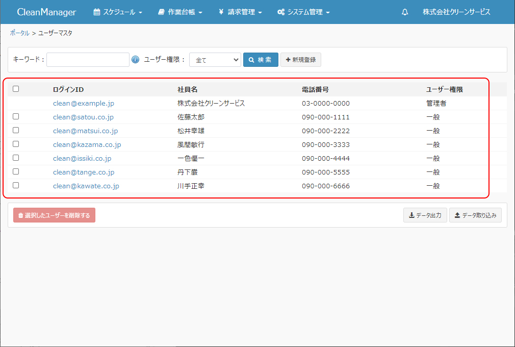Image resolution: width=515 pixels, height=347 pixels.
Task: Open the clean@example.jp login ID link
Action: point(84,103)
